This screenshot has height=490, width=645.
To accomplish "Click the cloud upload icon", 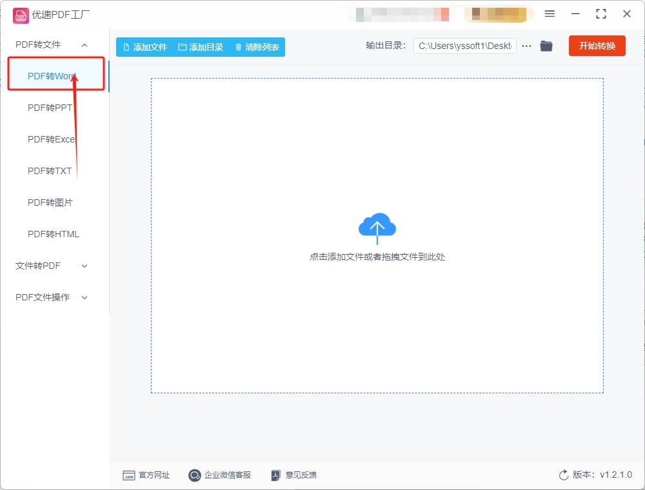I will pos(377,228).
